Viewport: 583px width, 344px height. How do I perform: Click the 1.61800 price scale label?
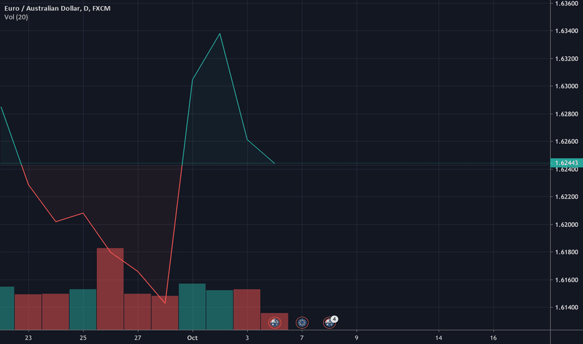566,252
